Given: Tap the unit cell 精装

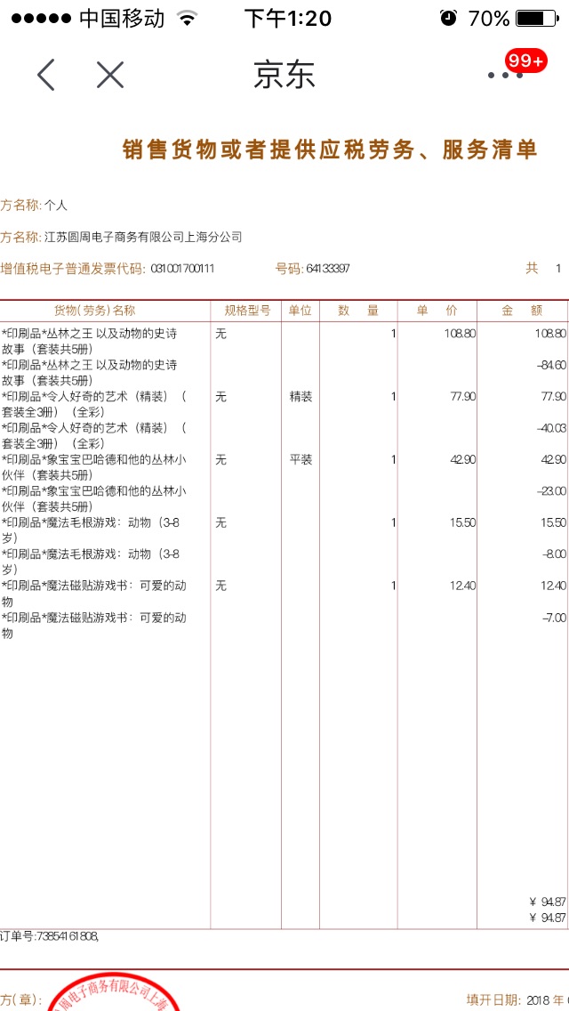Looking at the screenshot, I should tap(301, 397).
